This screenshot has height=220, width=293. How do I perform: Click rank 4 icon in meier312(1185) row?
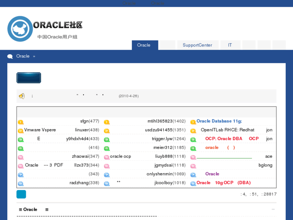(107, 149)
